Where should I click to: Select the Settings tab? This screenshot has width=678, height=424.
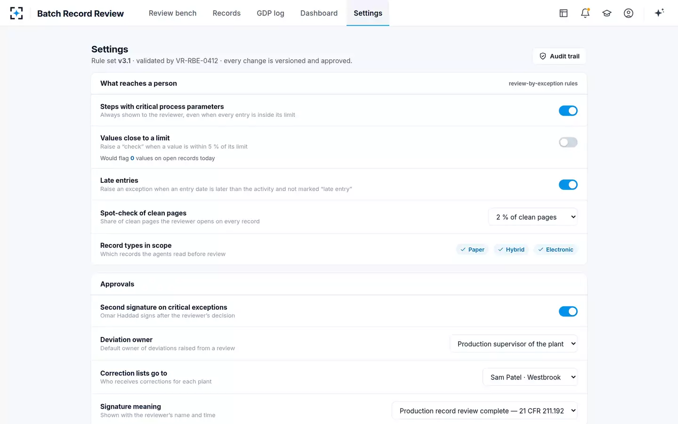[368, 13]
